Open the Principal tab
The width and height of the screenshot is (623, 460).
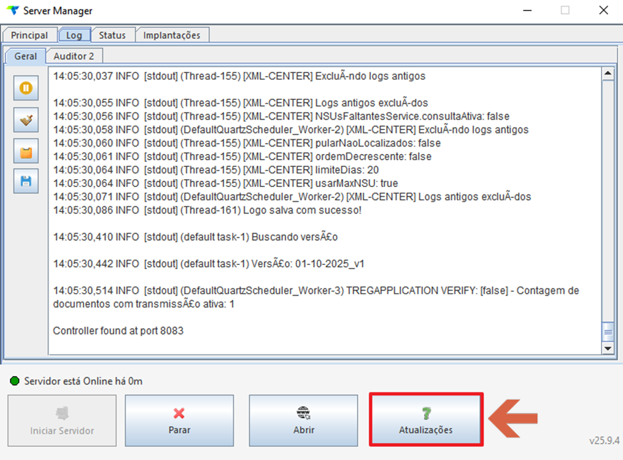pyautogui.click(x=29, y=35)
